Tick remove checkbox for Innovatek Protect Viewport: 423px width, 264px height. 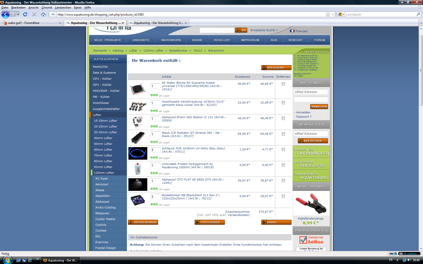coord(283,165)
